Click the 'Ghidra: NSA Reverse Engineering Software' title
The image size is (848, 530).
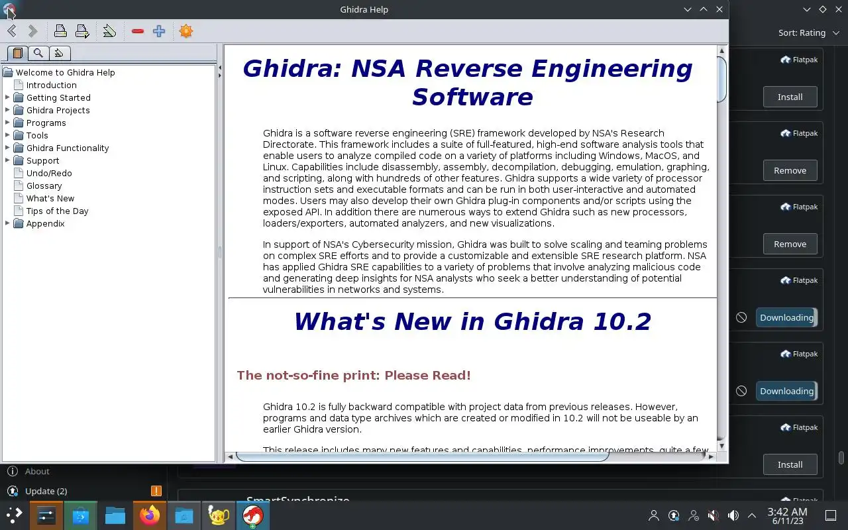tap(467, 82)
